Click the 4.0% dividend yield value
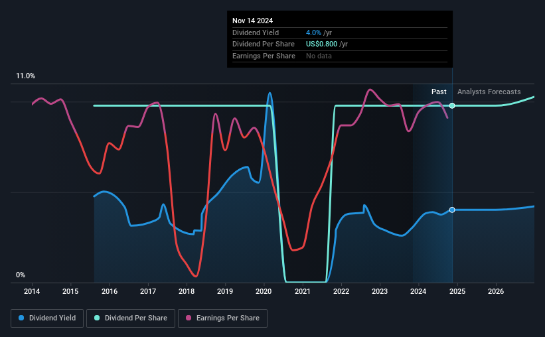Viewport: 545px width, 337px height. coord(313,33)
